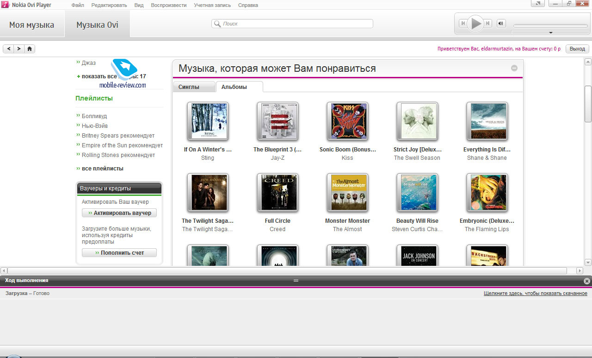Click link to show downloaded items

[536, 293]
